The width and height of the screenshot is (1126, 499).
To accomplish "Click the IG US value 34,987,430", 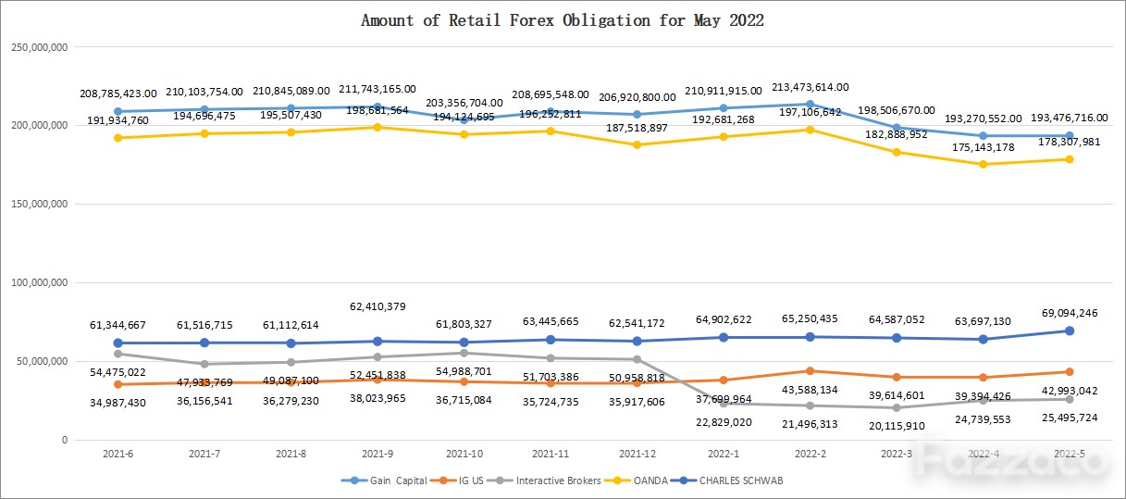I will (118, 403).
